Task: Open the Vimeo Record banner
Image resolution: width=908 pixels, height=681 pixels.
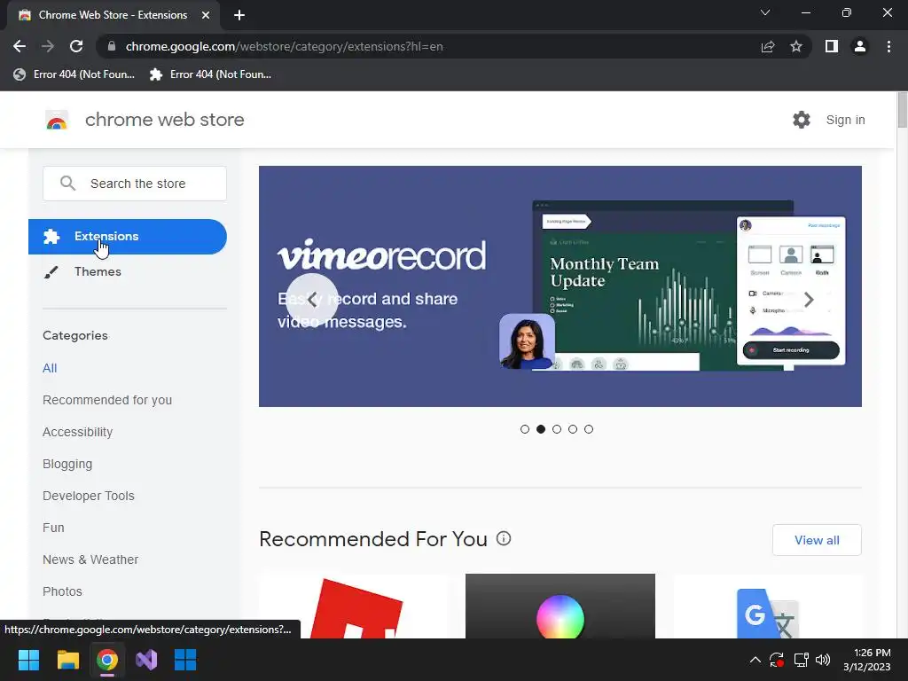Action: (560, 286)
